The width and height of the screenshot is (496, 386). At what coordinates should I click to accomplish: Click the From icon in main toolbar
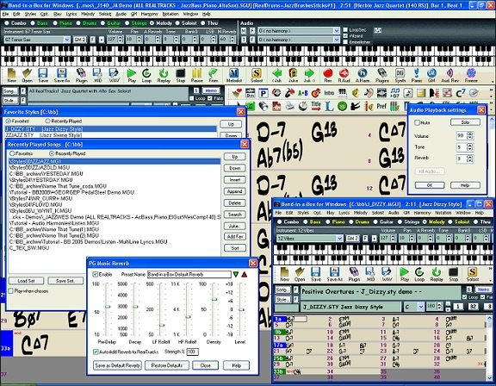point(214,75)
